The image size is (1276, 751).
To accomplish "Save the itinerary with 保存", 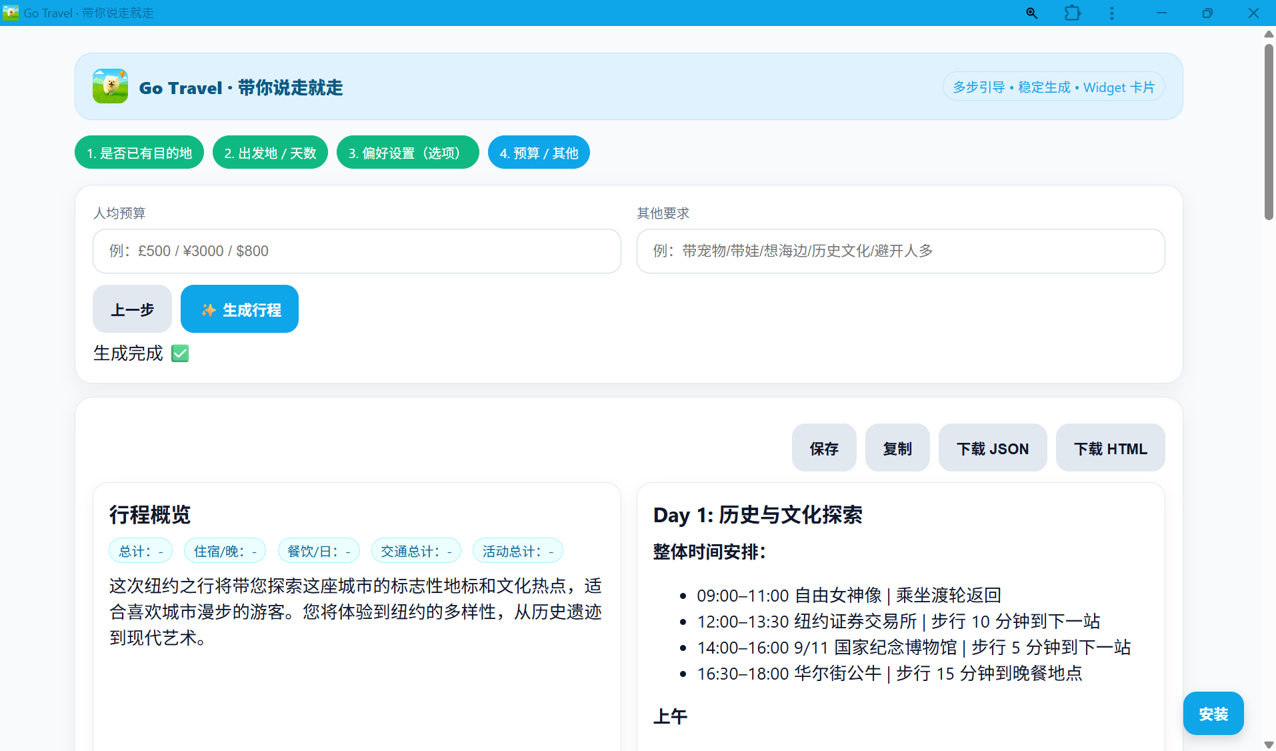I will (x=824, y=448).
